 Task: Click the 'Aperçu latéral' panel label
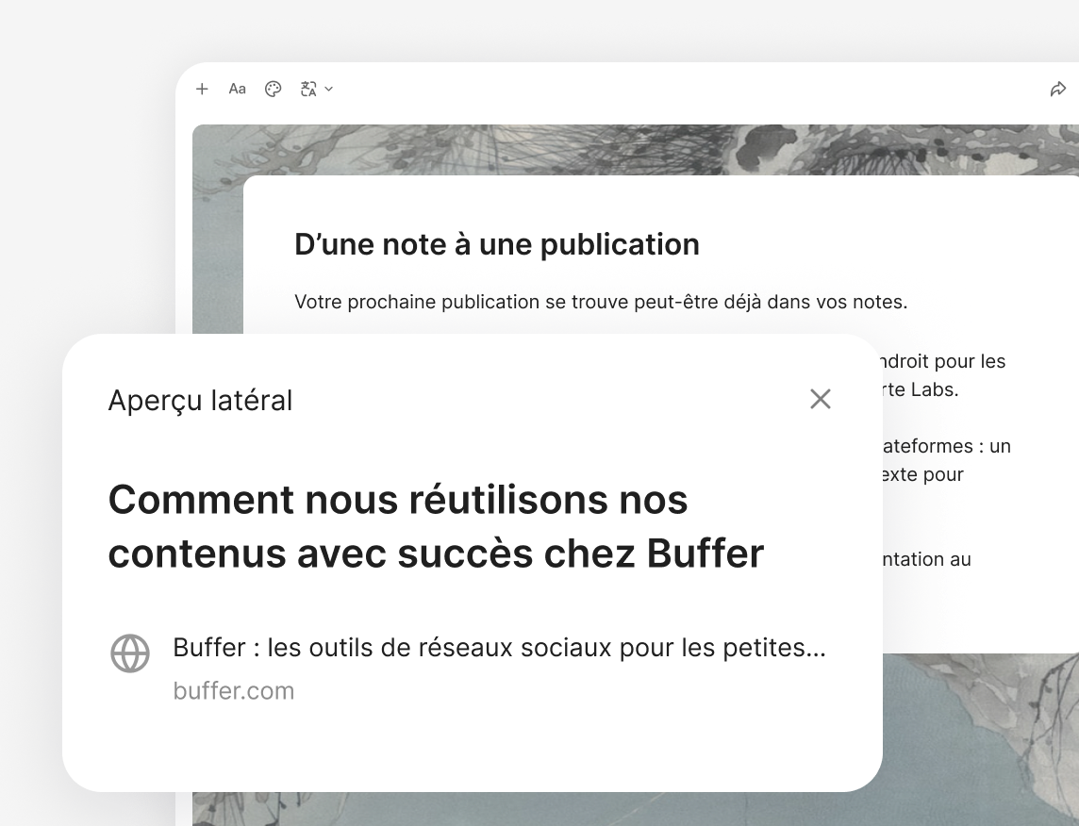click(x=200, y=401)
